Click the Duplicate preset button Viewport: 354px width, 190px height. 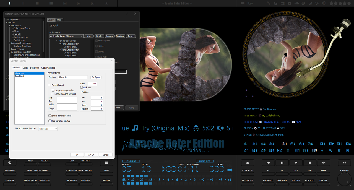pyautogui.click(x=120, y=36)
